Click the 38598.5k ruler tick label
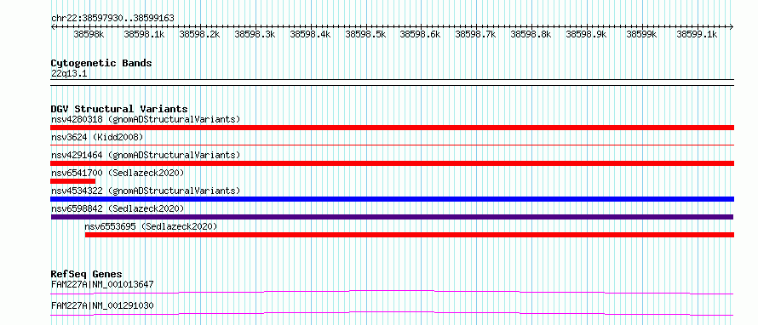This screenshot has width=758, height=325. point(365,34)
